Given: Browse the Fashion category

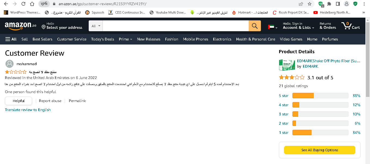Looking at the screenshot, I should click(172, 39).
